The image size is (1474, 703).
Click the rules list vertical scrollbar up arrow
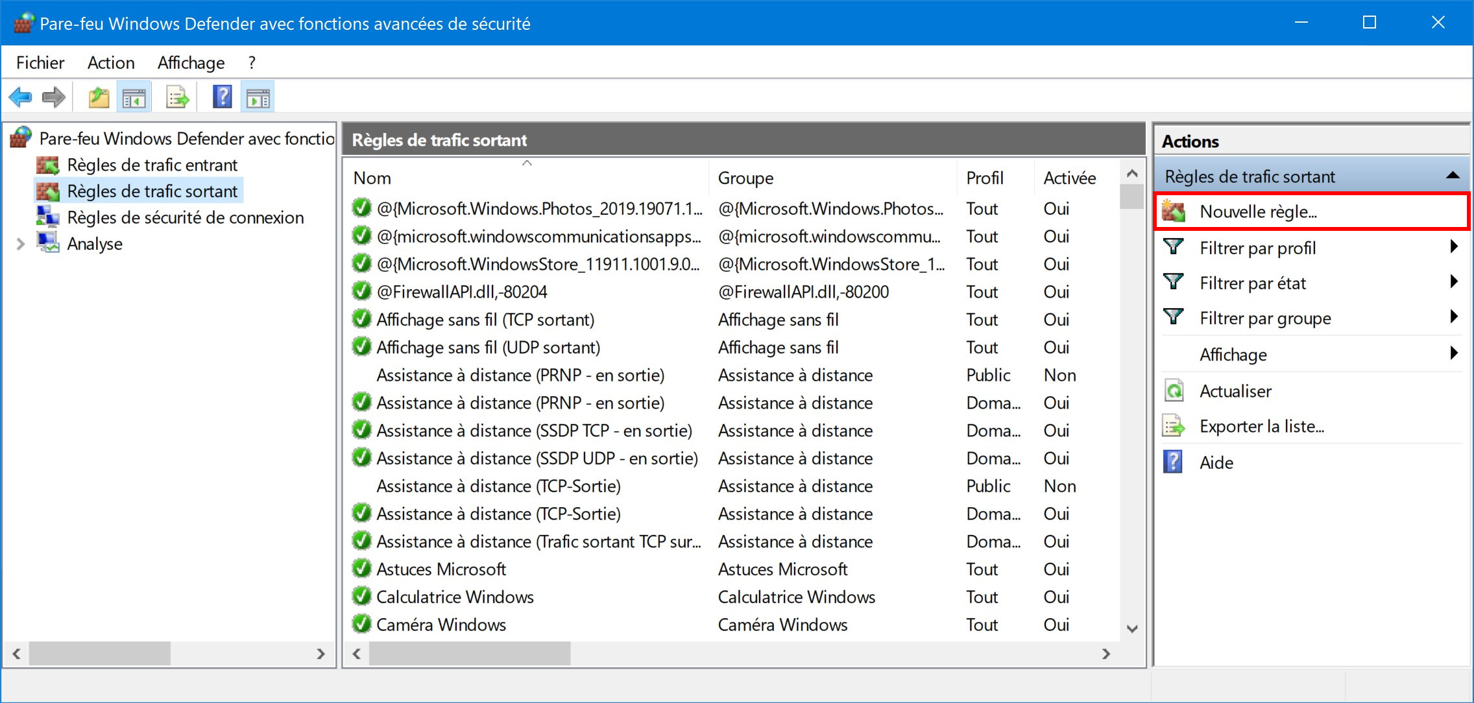(1132, 173)
